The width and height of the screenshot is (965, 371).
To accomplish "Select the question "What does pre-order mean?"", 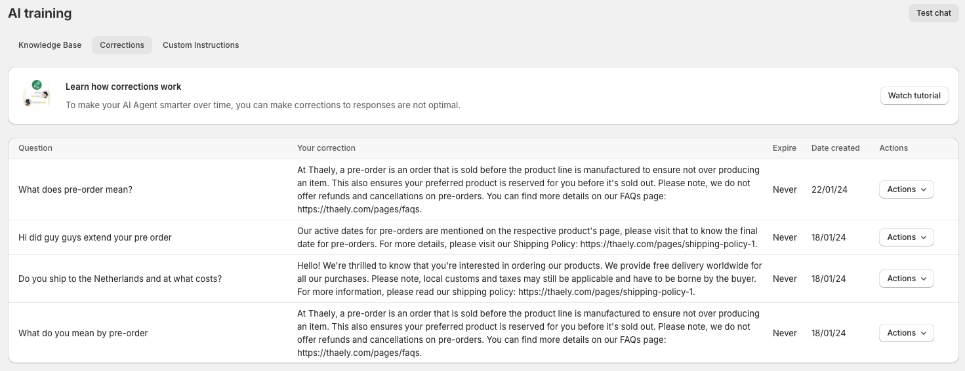I will tap(75, 189).
